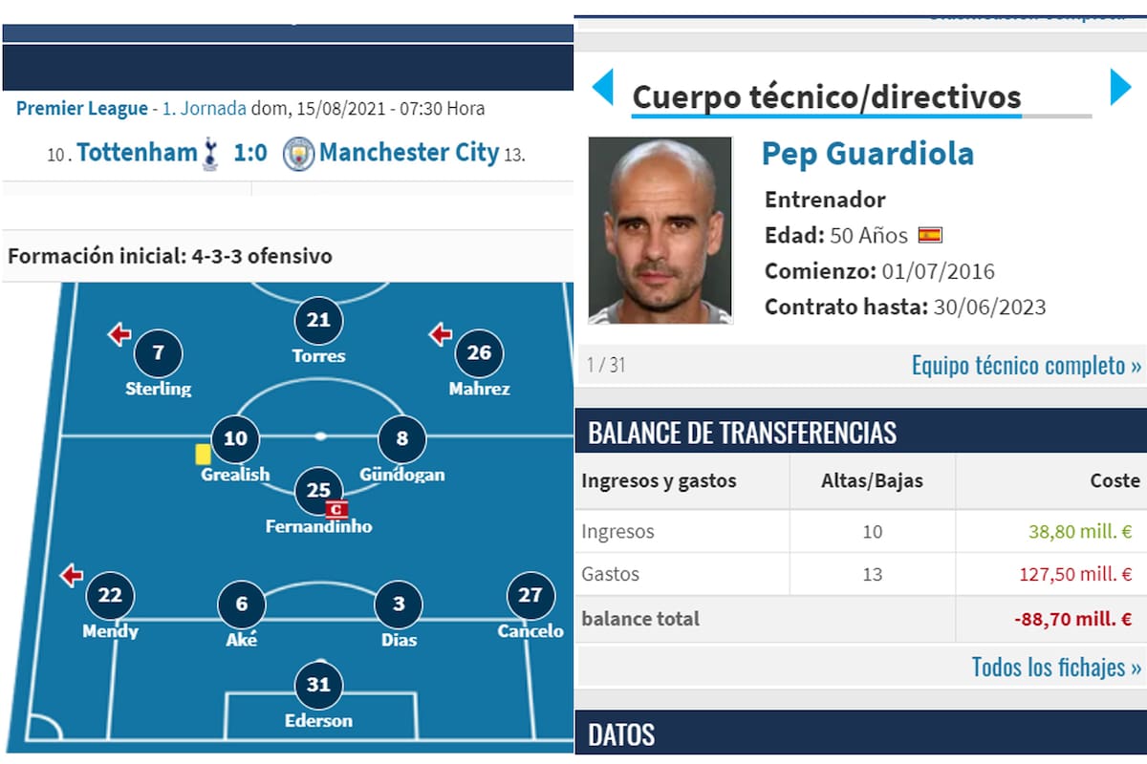
Task: Open the 'Todos los fichajes' link
Action: tap(1053, 668)
